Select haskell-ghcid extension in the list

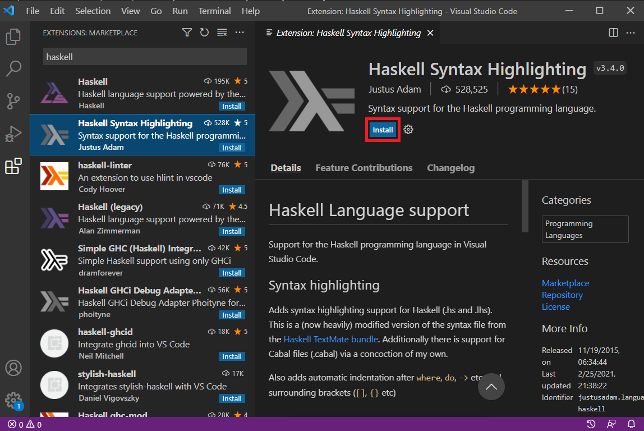142,343
